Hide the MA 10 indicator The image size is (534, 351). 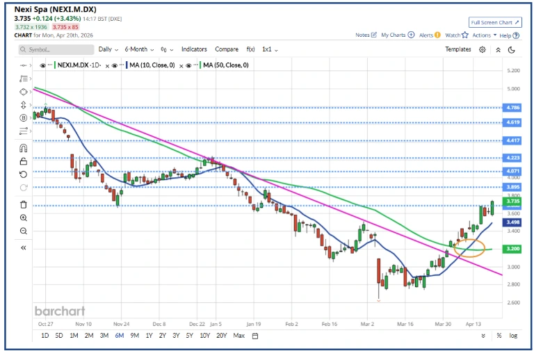[115, 65]
